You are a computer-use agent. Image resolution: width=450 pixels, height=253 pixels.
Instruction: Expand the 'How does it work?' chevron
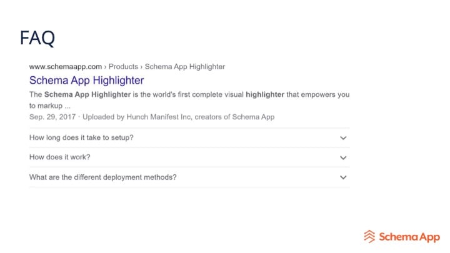click(x=343, y=157)
